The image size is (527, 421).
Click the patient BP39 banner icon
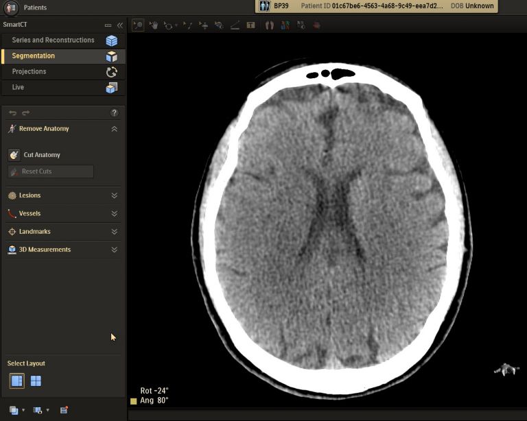(x=265, y=6)
